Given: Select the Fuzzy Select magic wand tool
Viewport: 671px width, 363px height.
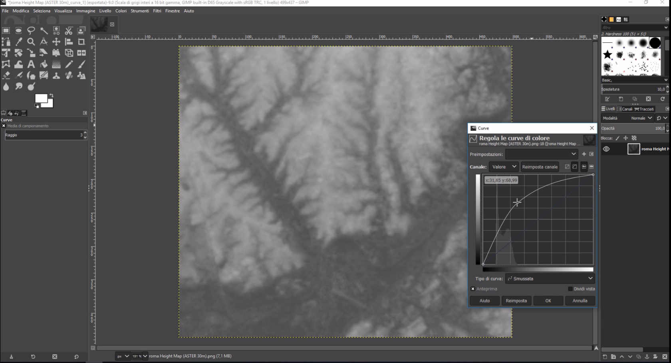Looking at the screenshot, I should (44, 30).
